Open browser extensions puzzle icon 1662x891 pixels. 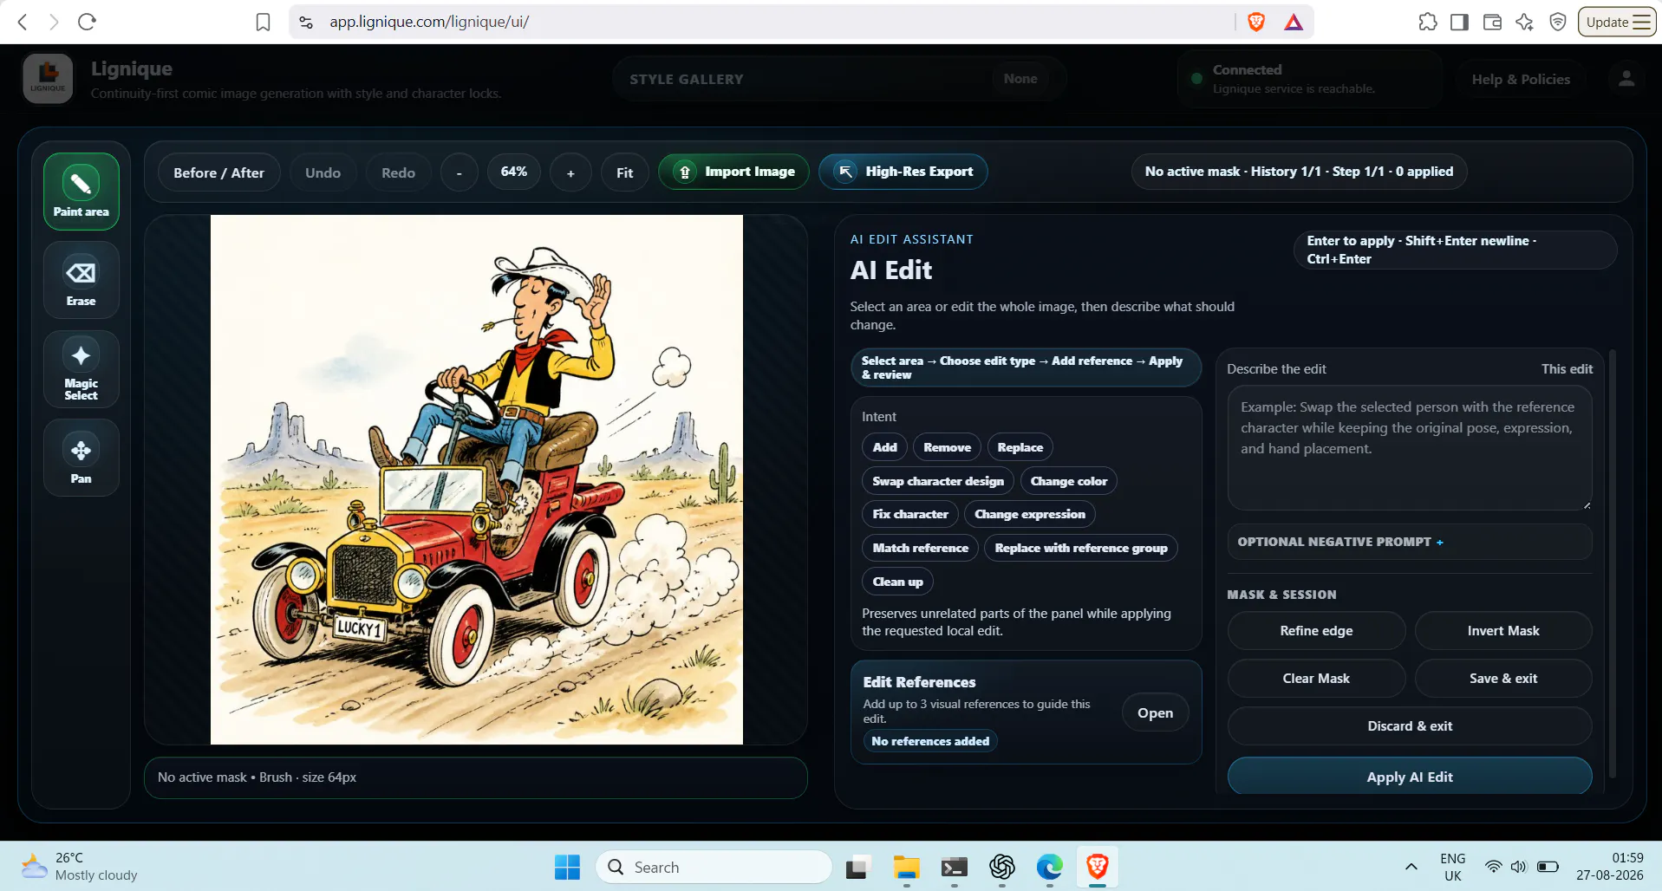click(1428, 22)
